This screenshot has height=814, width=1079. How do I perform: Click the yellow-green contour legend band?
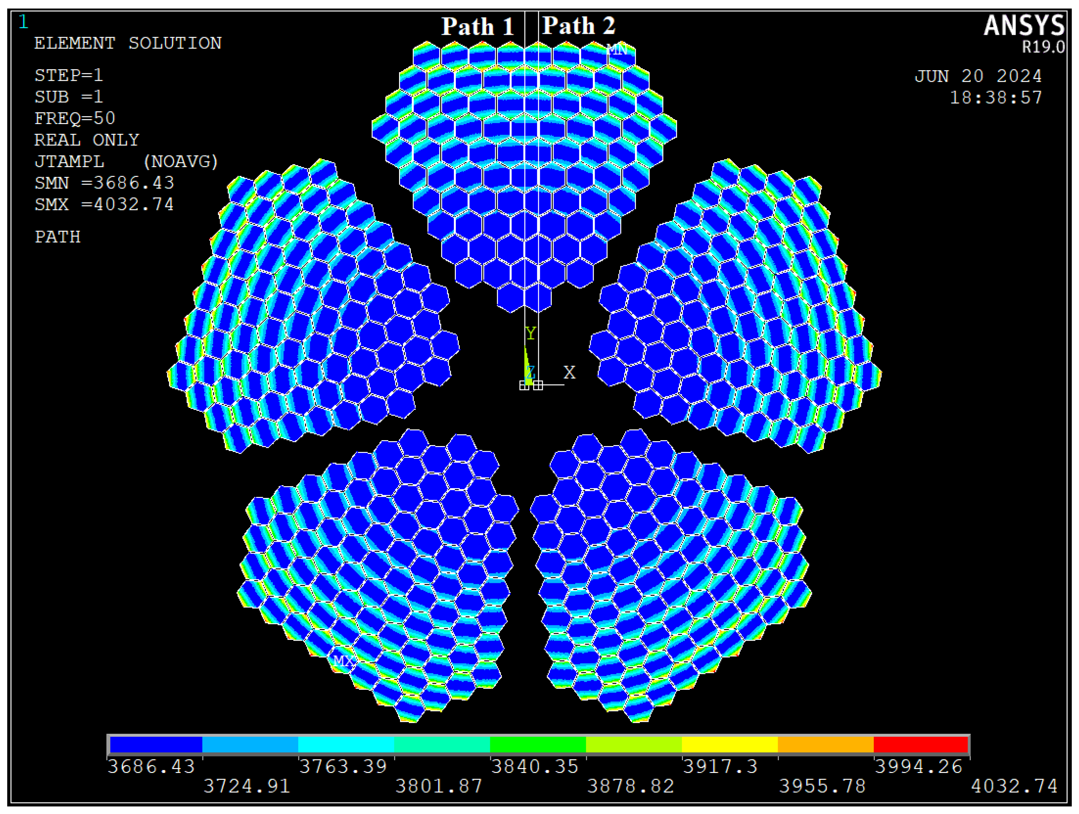[x=634, y=745]
